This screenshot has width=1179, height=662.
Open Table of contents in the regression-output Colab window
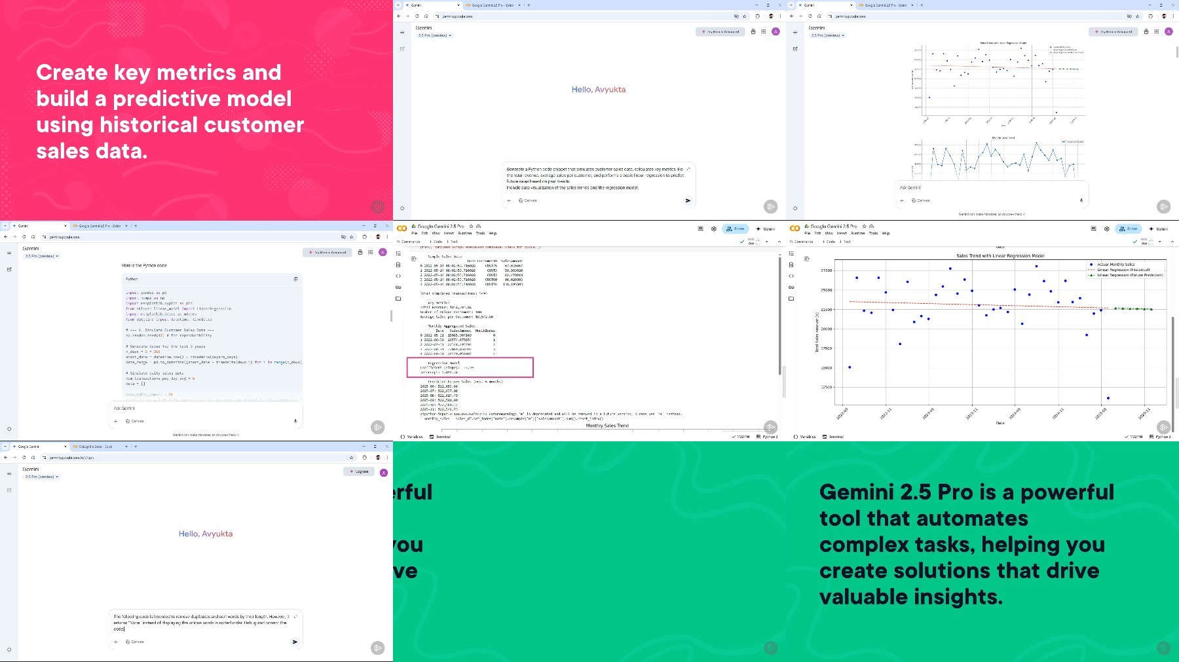(x=398, y=253)
